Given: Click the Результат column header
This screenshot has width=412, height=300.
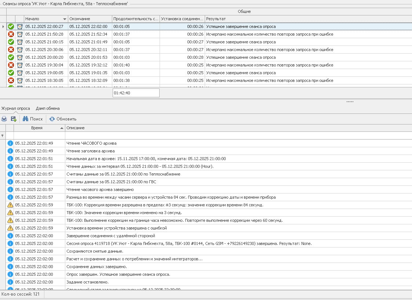Looking at the screenshot, I should pos(216,19).
